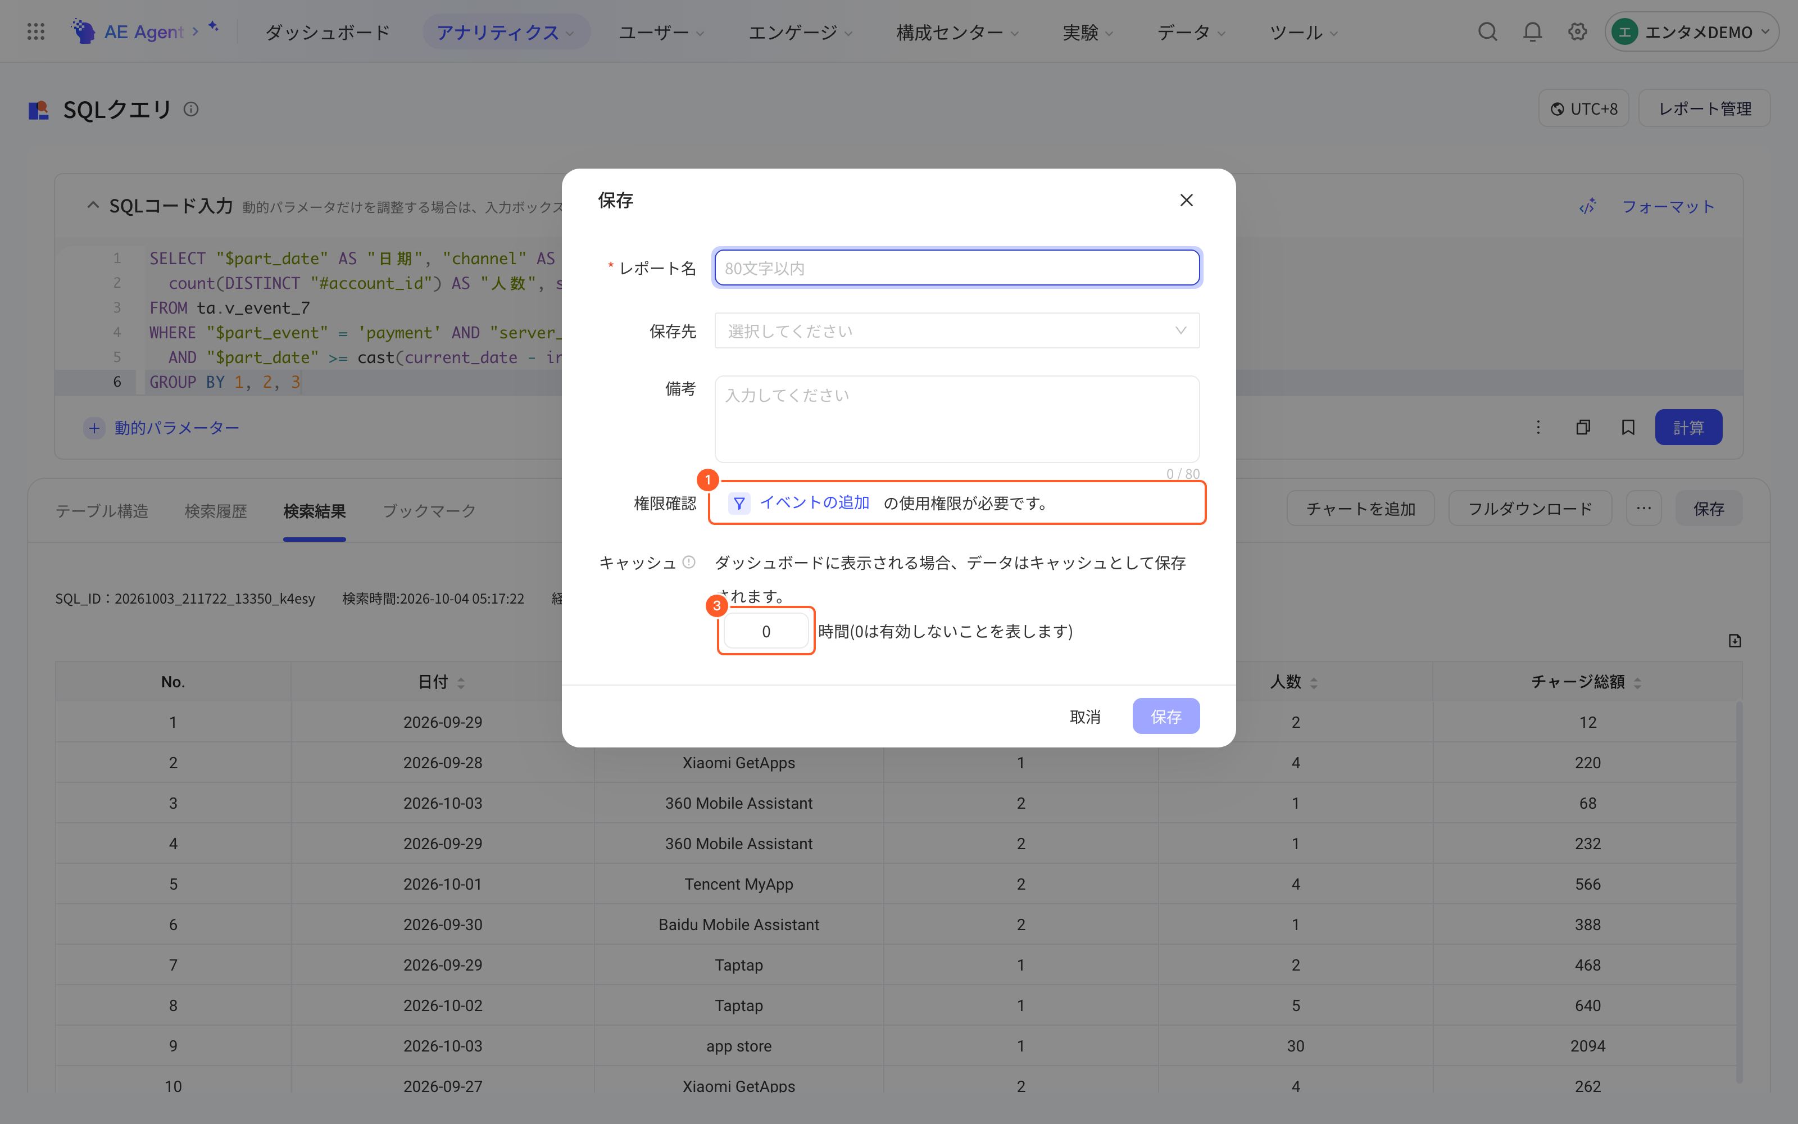Sort by チャージ総額 column
1798x1124 pixels.
pyautogui.click(x=1637, y=682)
